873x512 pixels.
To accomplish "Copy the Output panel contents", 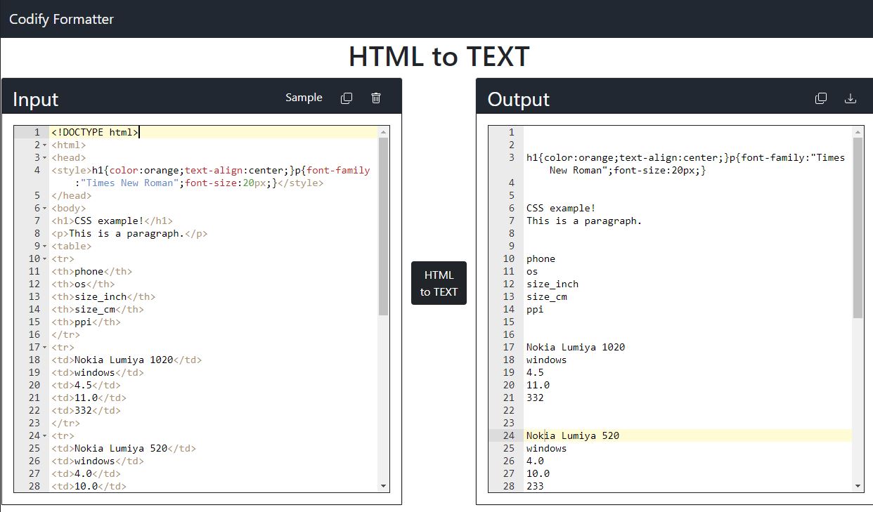I will coord(821,99).
